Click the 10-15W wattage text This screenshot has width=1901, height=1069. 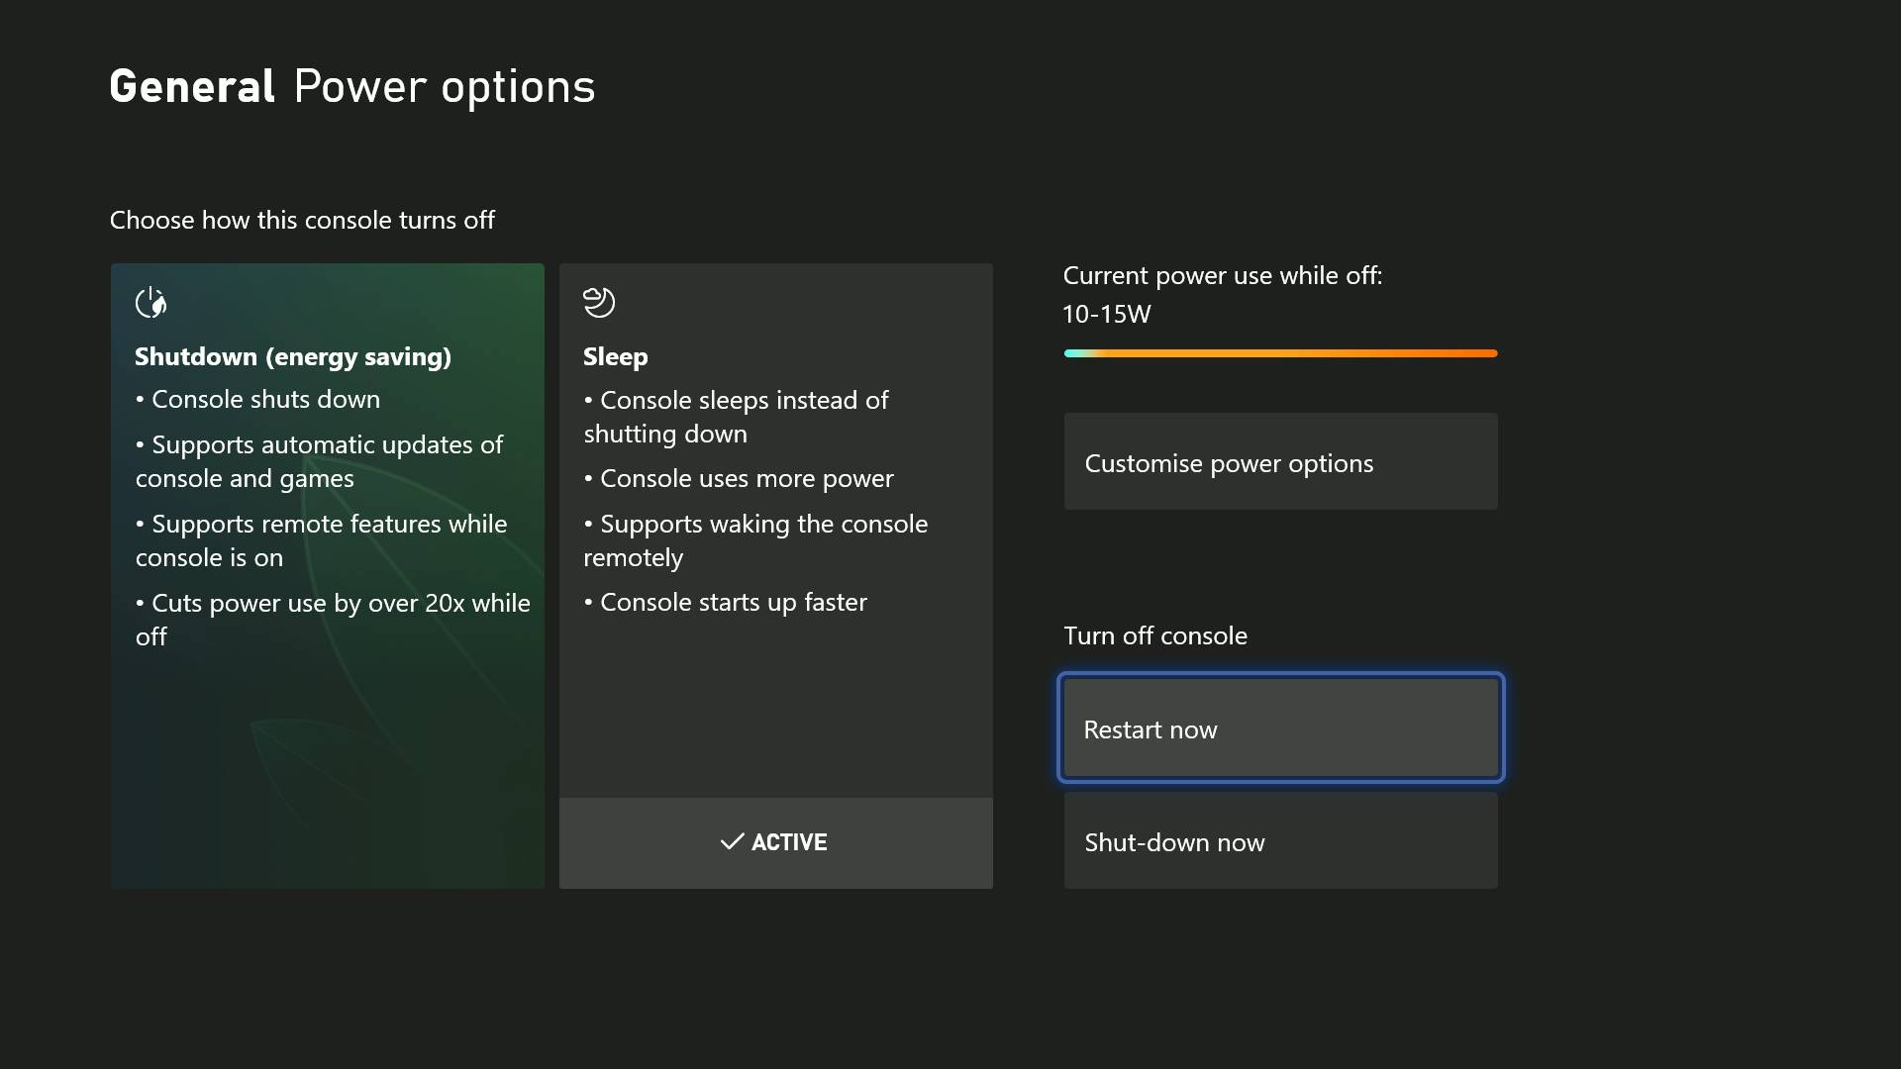(1106, 314)
